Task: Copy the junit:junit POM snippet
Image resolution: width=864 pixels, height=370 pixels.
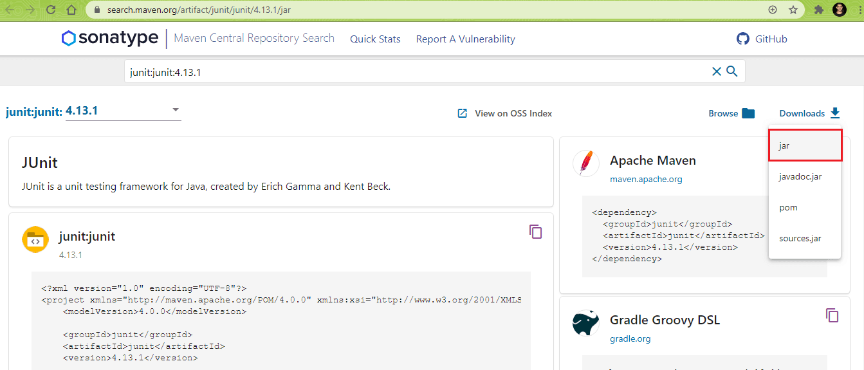Action: [535, 232]
